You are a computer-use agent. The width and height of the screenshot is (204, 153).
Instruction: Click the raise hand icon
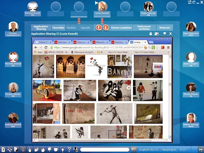[x=30, y=149]
